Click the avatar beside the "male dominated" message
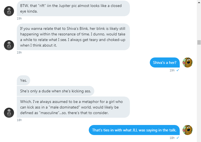201x142 pixels. coord(9,113)
